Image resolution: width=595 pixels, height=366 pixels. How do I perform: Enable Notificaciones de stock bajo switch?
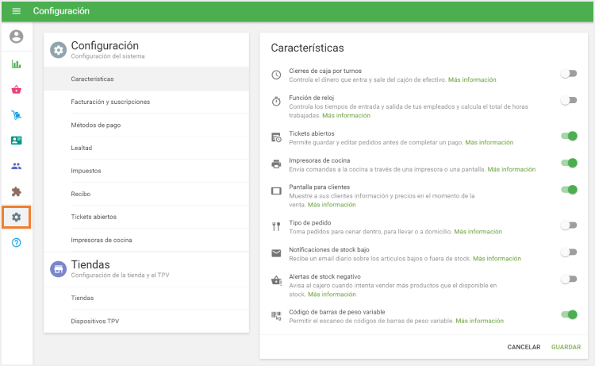pos(569,252)
